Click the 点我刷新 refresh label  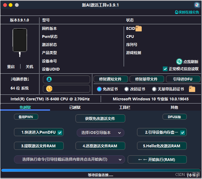click(x=191, y=62)
